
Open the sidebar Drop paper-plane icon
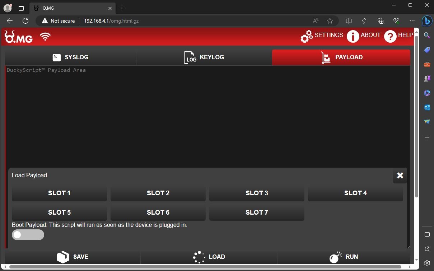[x=427, y=122]
